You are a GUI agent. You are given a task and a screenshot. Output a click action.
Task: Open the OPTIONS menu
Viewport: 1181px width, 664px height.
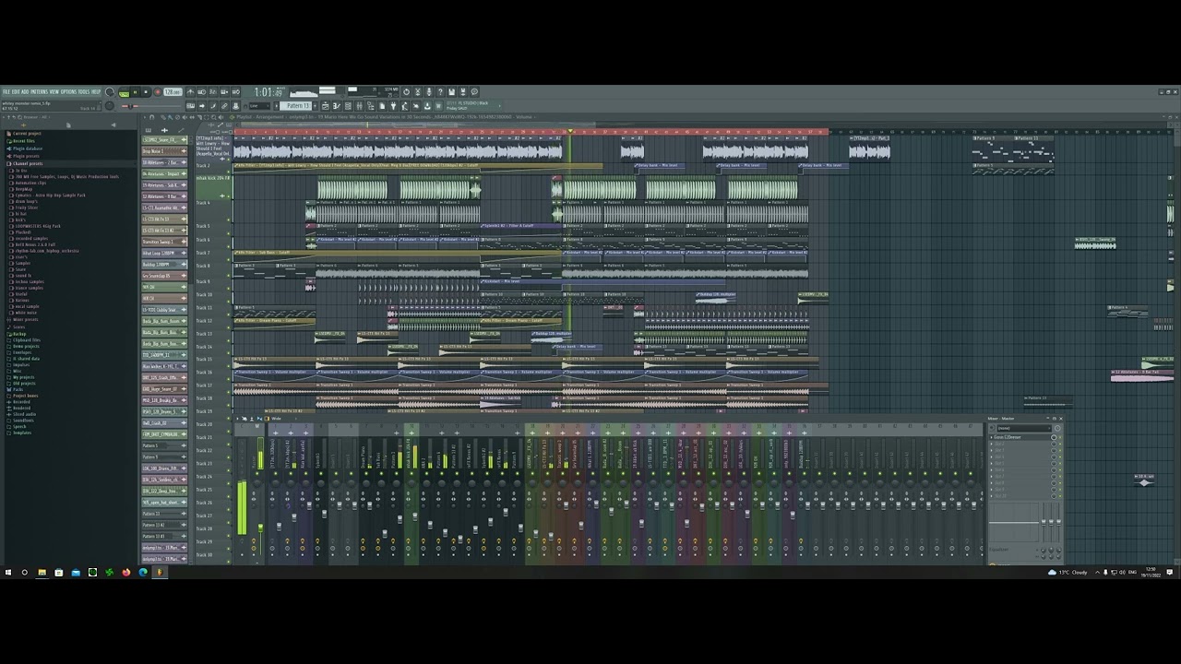pos(68,92)
